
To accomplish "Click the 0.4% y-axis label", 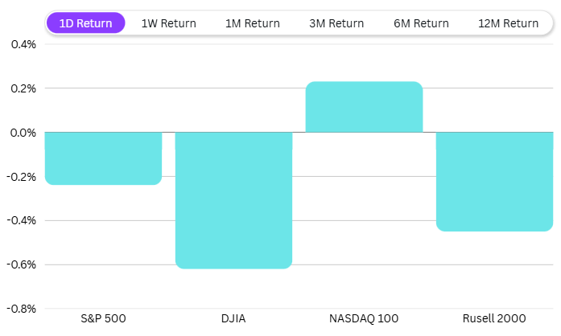I will [23, 44].
